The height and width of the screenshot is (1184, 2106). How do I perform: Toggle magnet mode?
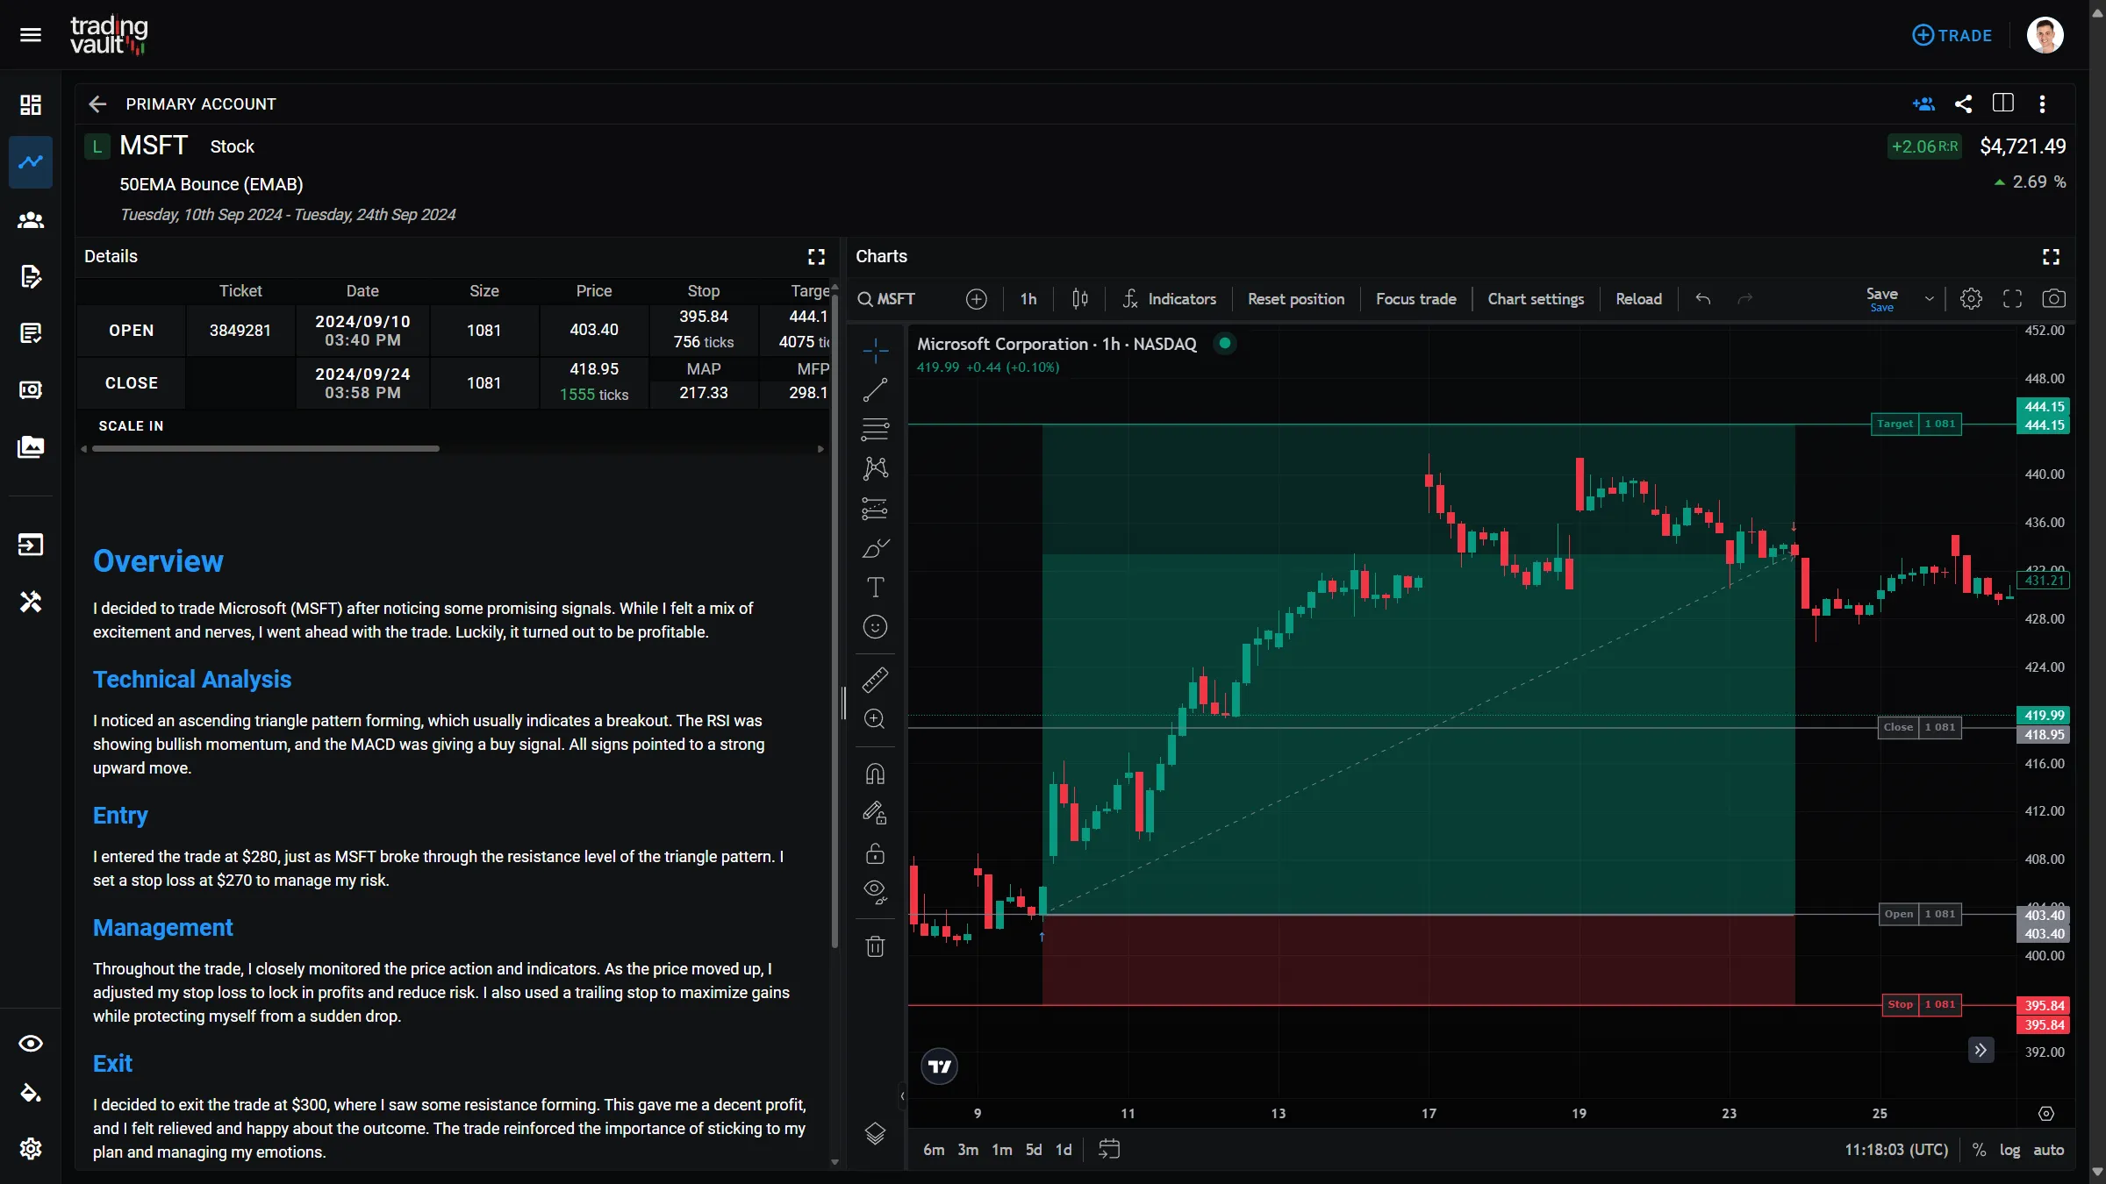(x=875, y=774)
